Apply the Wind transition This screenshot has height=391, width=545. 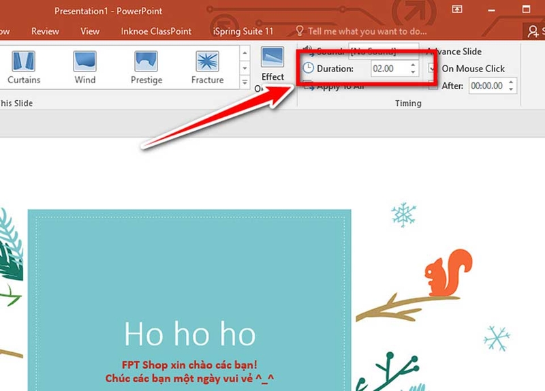coord(84,67)
